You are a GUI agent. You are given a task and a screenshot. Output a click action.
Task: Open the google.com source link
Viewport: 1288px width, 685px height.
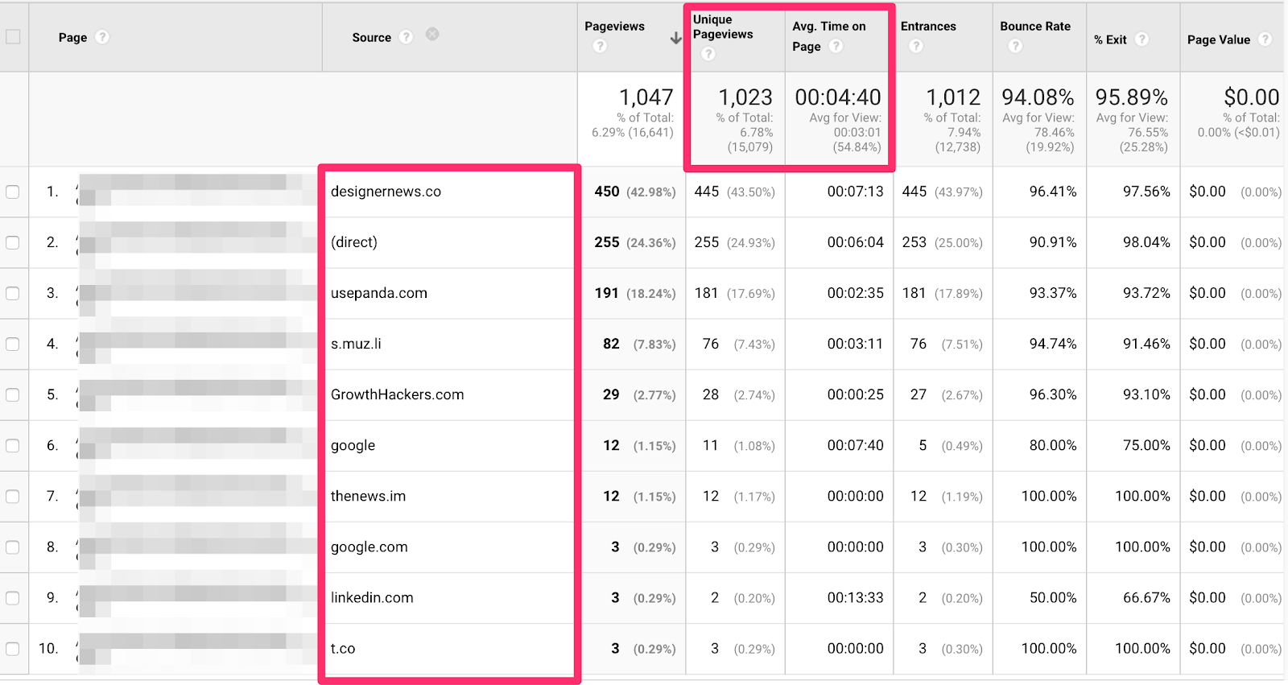tap(369, 547)
